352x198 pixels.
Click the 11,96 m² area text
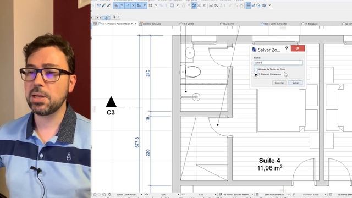[x=269, y=168]
